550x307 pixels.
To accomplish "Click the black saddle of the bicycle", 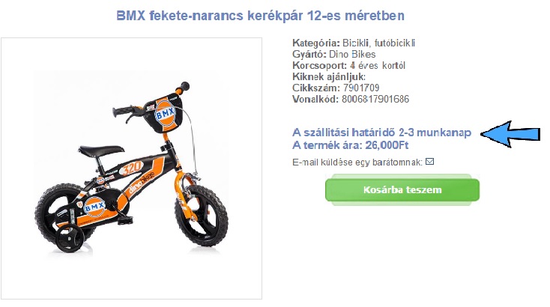I will point(101,151).
